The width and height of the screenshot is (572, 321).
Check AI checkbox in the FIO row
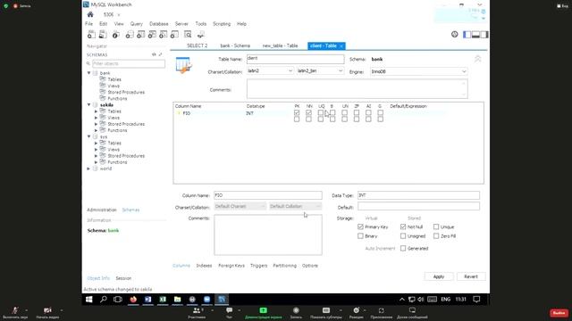tap(368, 113)
